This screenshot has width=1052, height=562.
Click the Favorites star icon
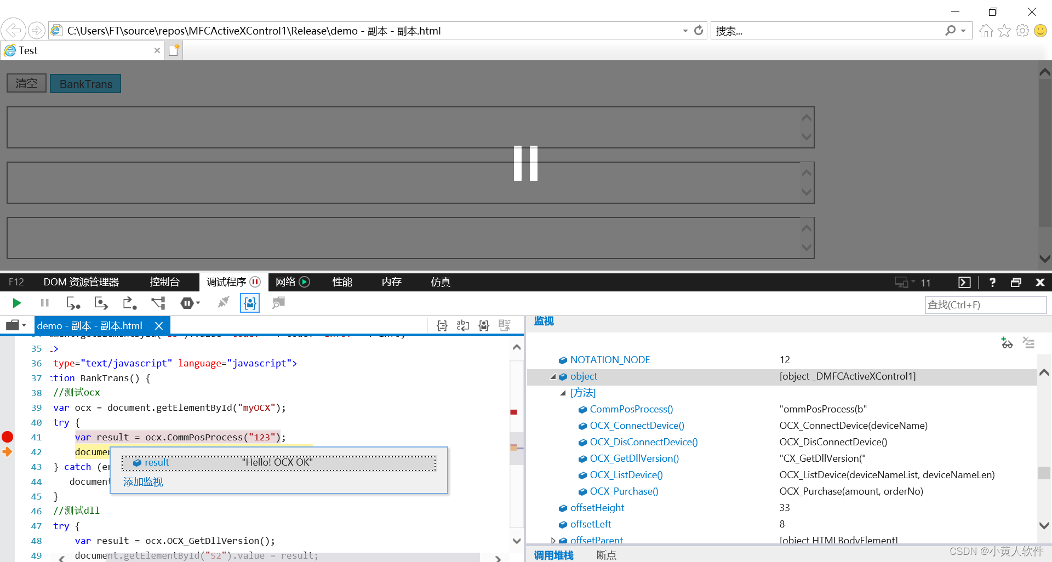[x=1004, y=31]
